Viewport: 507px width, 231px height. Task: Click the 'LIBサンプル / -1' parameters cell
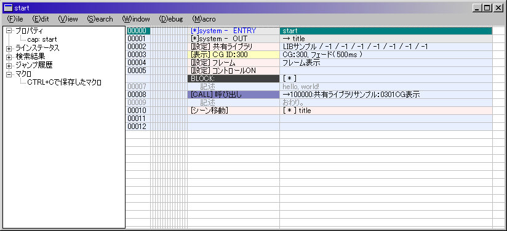click(386, 47)
